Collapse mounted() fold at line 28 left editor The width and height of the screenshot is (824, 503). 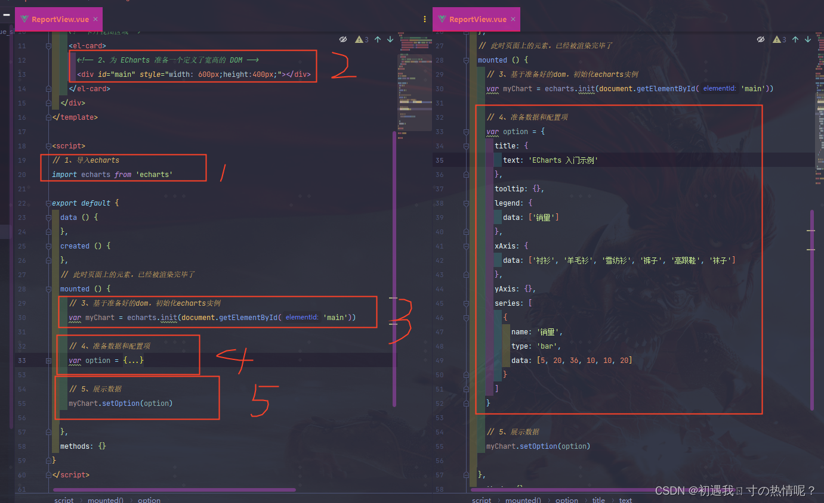tap(48, 289)
